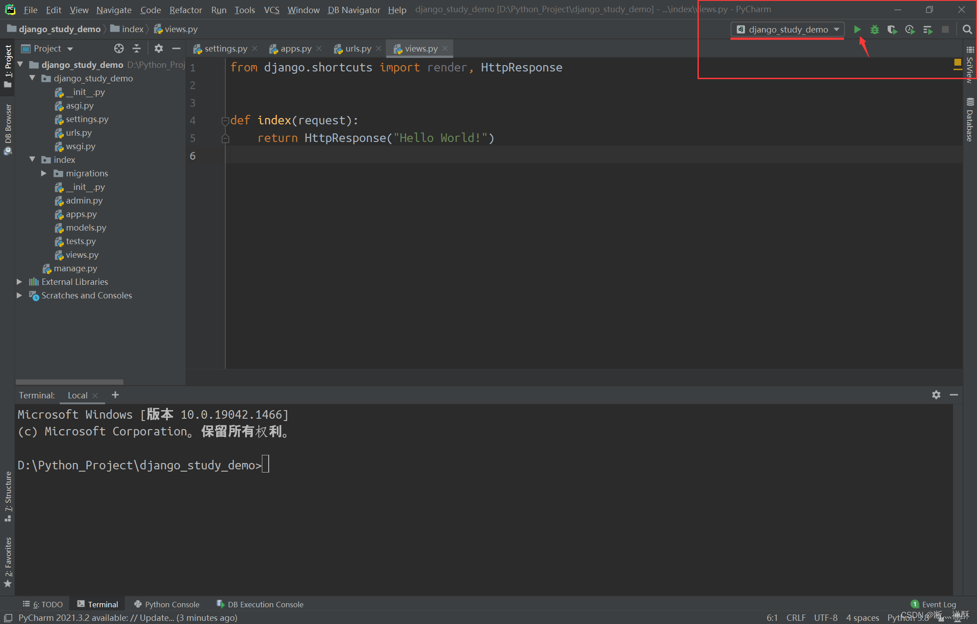Image resolution: width=977 pixels, height=624 pixels.
Task: Open the Refactor menu
Action: coord(185,9)
